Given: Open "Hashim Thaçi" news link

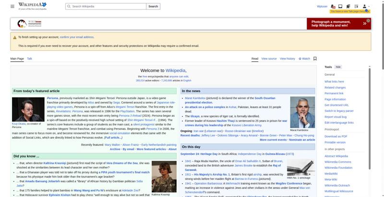Looking at the screenshot, I should click(x=226, y=120).
